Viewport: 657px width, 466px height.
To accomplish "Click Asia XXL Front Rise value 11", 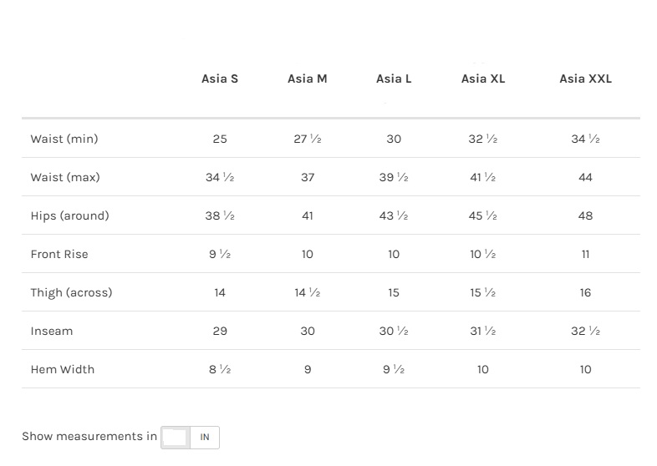I will pos(585,254).
